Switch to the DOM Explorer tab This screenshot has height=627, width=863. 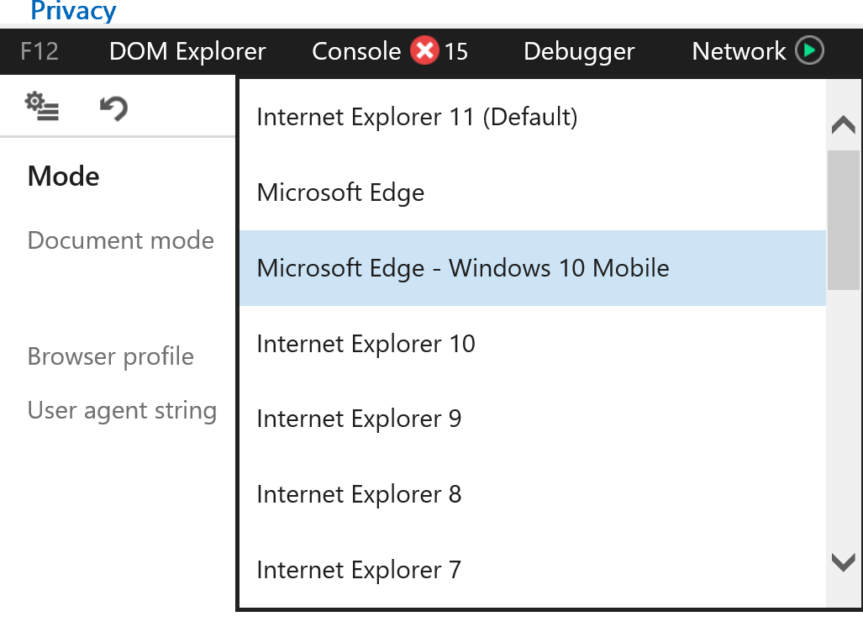(x=187, y=52)
